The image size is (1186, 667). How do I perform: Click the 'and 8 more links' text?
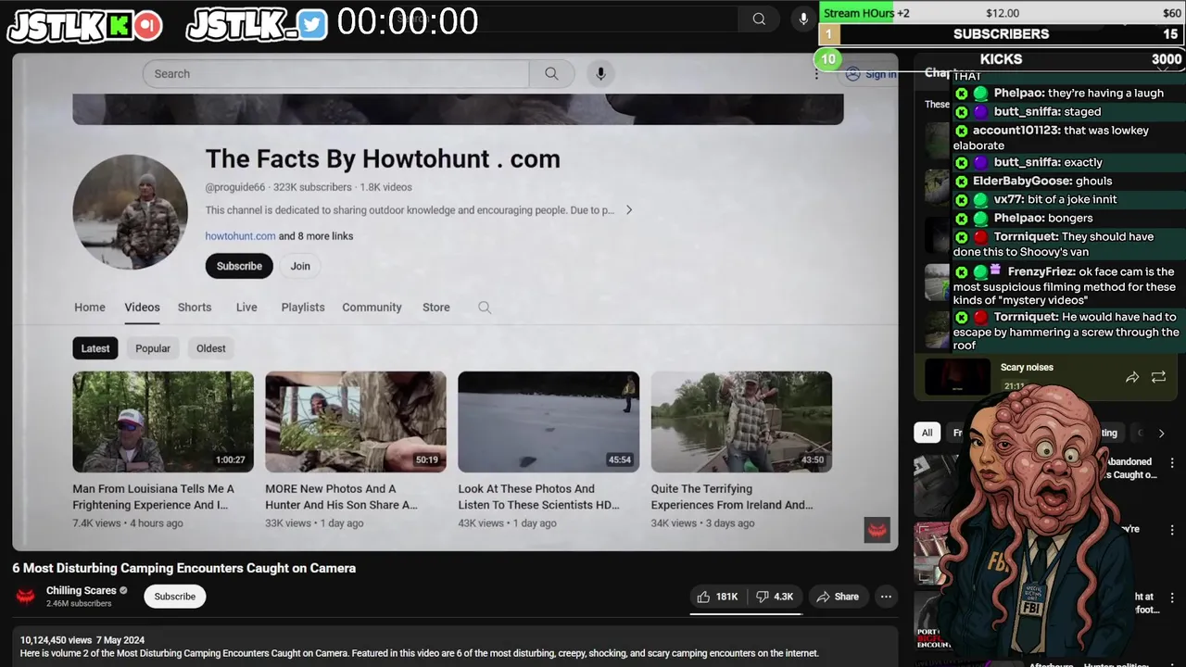316,236
